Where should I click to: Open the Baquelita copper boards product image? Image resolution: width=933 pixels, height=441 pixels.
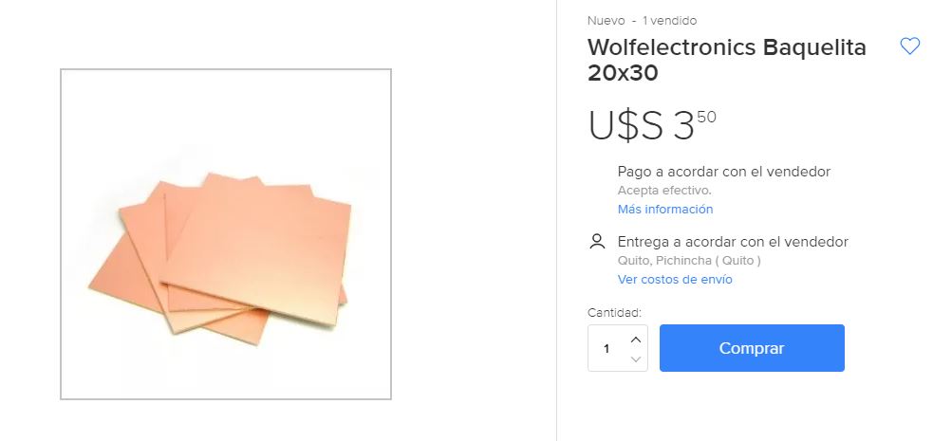(x=219, y=259)
